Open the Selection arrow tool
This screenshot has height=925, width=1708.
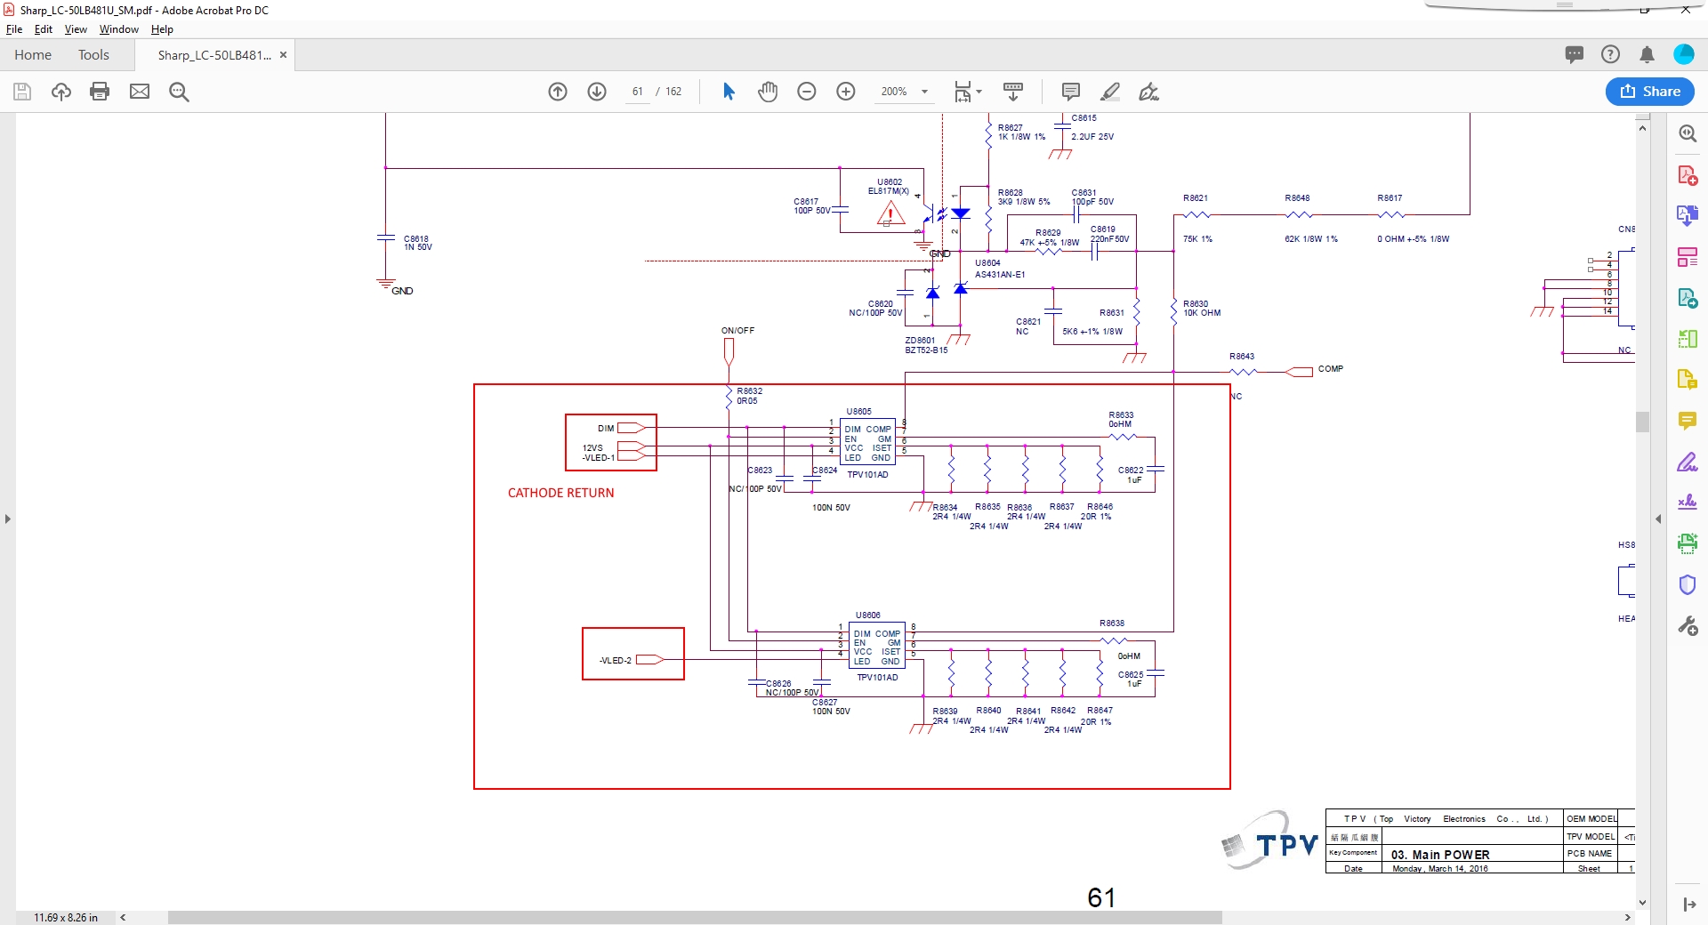pos(729,92)
